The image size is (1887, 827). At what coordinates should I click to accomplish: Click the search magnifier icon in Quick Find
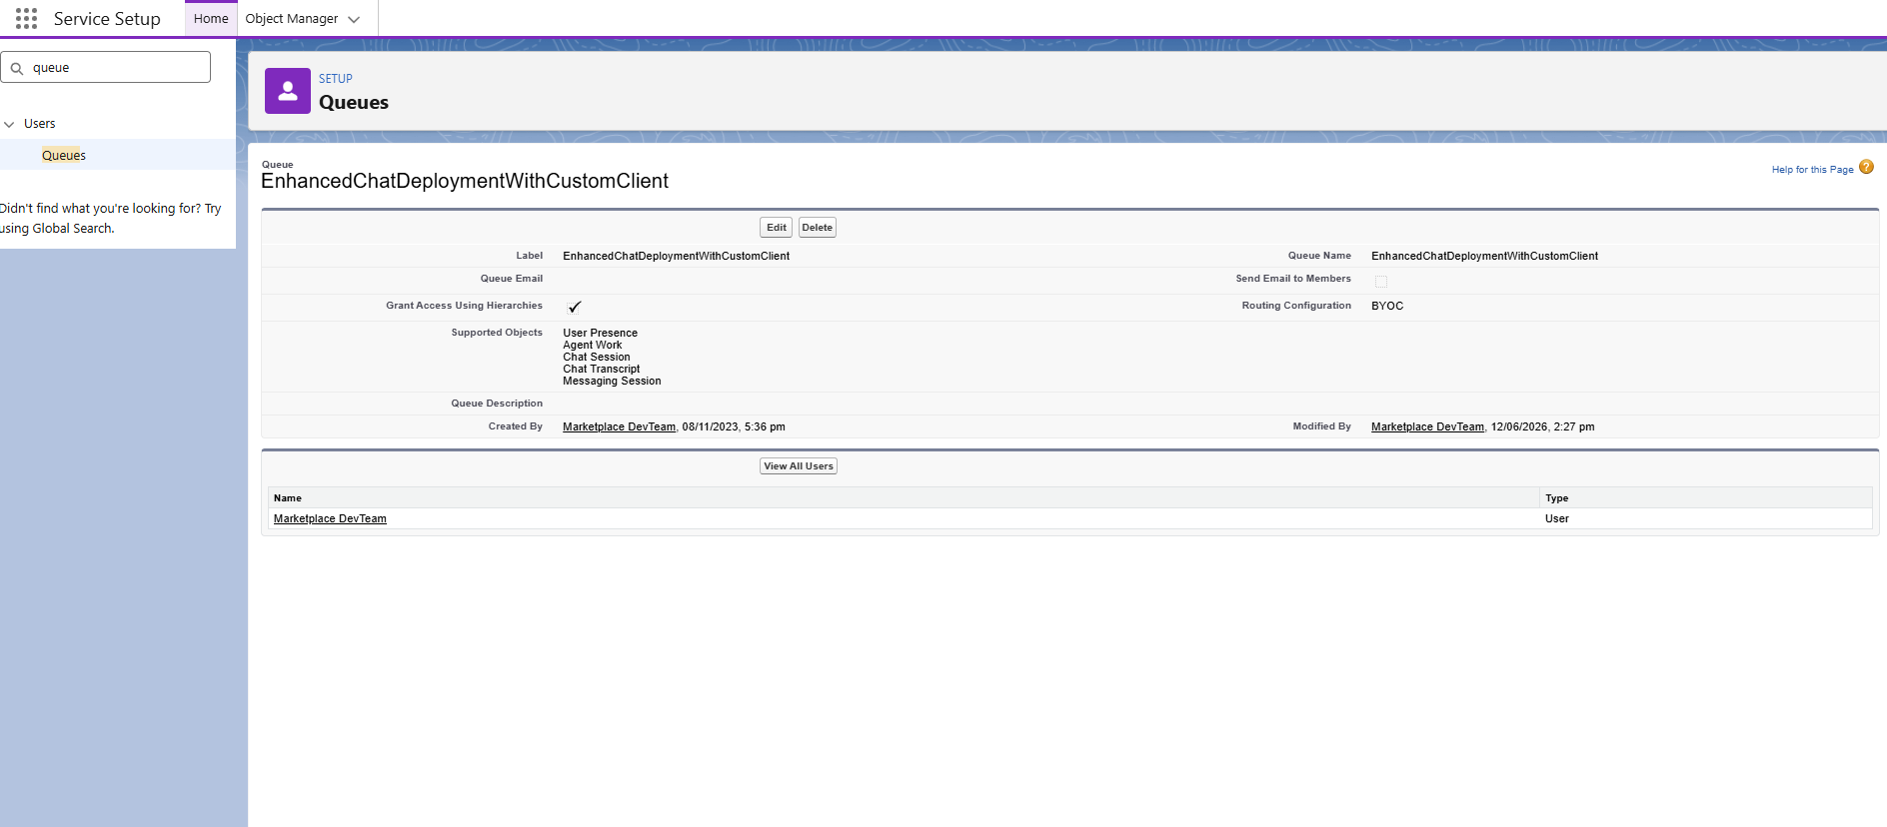pyautogui.click(x=17, y=69)
